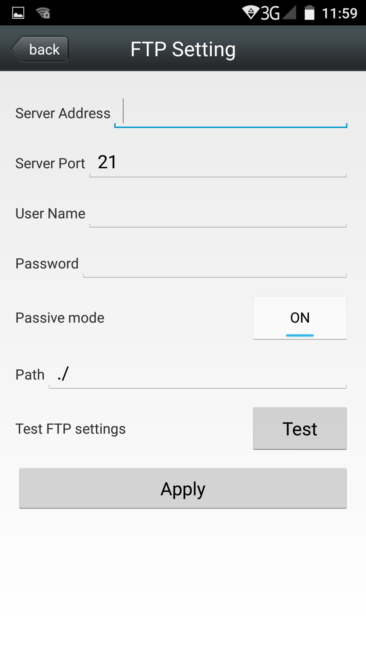
Task: Tap the battery status icon
Action: (x=309, y=13)
